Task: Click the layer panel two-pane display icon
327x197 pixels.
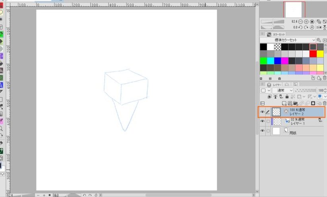Action: coord(263,103)
